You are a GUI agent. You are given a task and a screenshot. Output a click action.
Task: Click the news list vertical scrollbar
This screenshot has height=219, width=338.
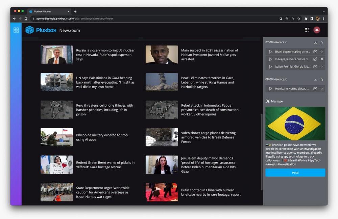point(261,152)
